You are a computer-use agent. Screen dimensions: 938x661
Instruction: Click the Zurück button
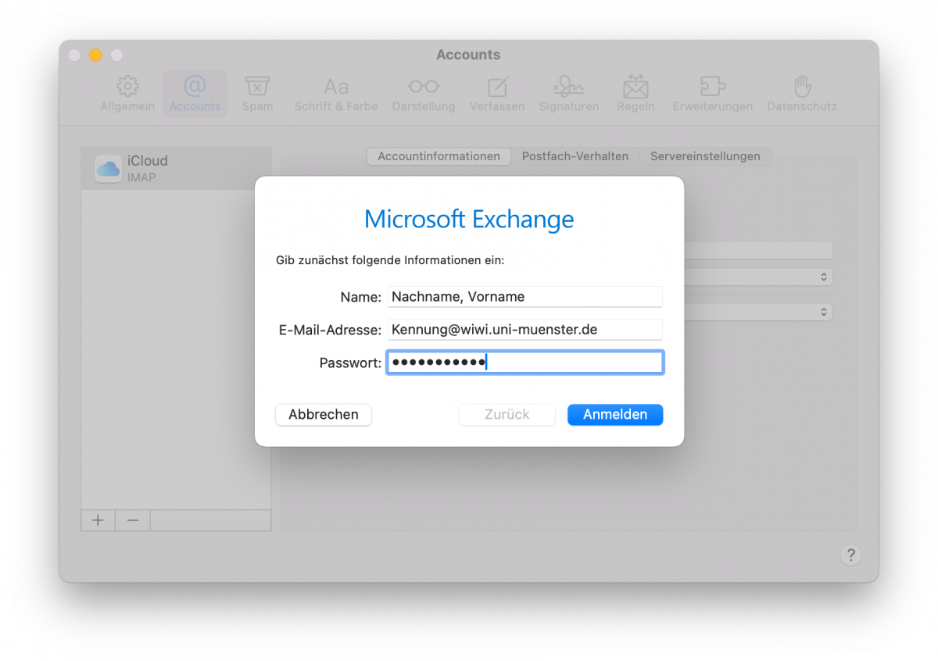tap(507, 415)
